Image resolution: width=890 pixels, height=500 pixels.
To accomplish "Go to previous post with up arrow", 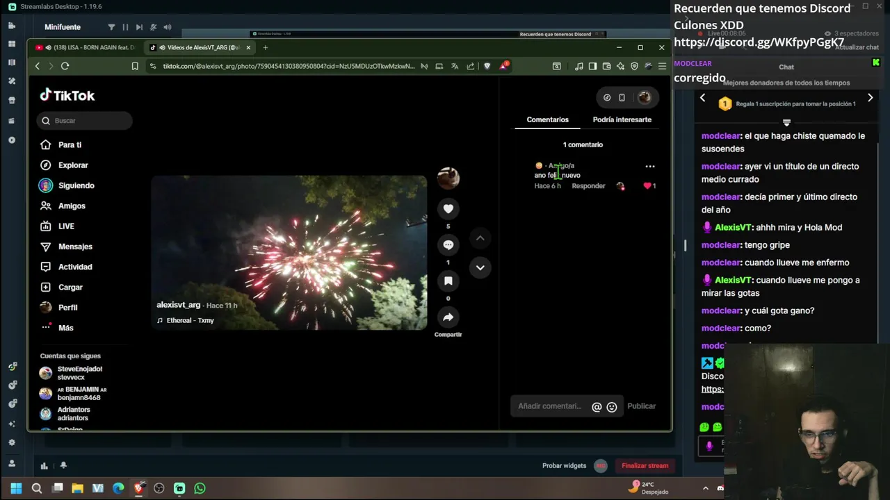I will (x=480, y=238).
